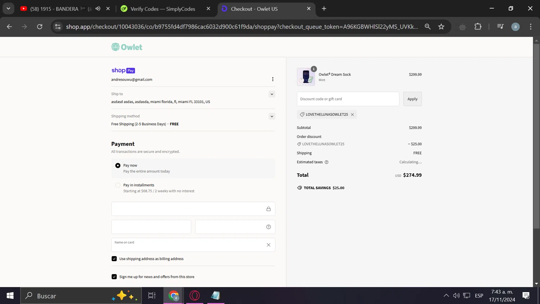The image size is (540, 304).
Task: Open the notification center icon
Action: tap(526, 296)
